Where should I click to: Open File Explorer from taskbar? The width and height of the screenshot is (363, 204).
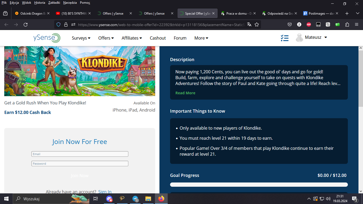coord(148,199)
